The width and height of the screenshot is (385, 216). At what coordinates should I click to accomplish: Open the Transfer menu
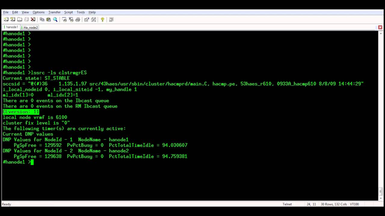click(x=54, y=12)
